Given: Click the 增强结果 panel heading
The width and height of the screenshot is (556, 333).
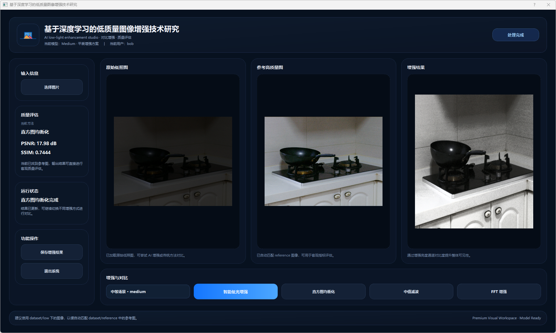Looking at the screenshot, I should tap(416, 68).
